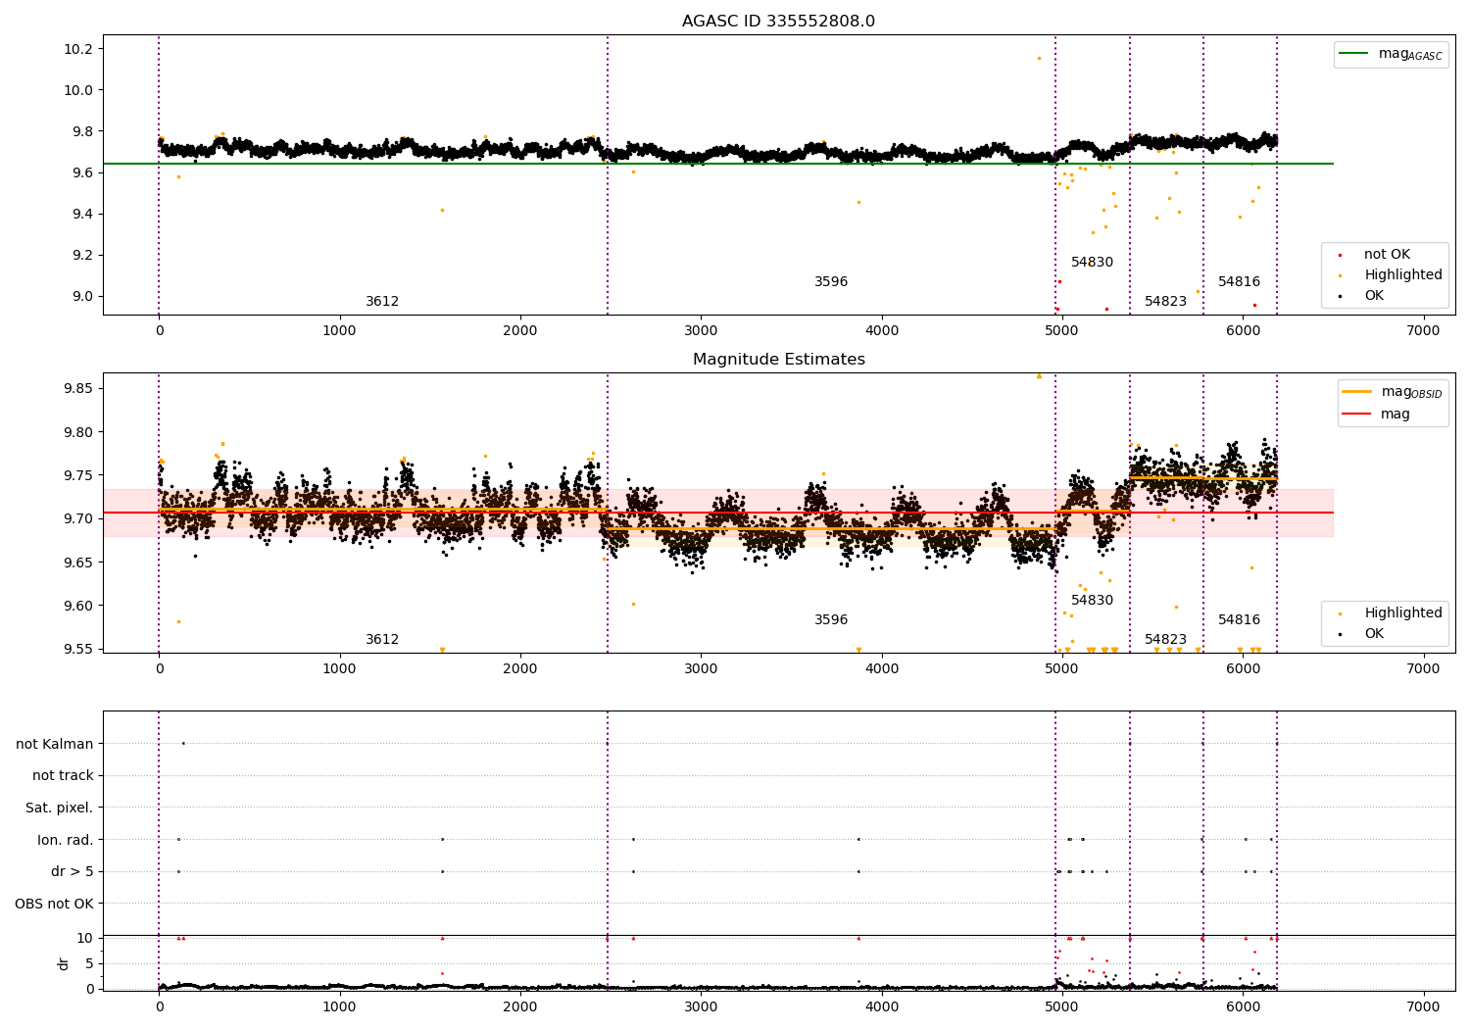Click the 'Magnitude Estimates' plot title

(x=778, y=360)
